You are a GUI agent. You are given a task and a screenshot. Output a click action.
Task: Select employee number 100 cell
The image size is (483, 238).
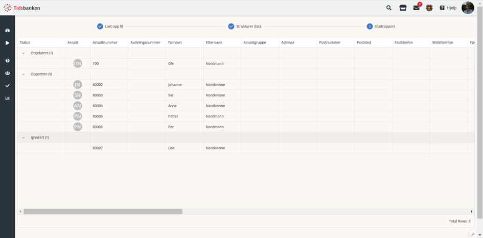[x=109, y=63]
